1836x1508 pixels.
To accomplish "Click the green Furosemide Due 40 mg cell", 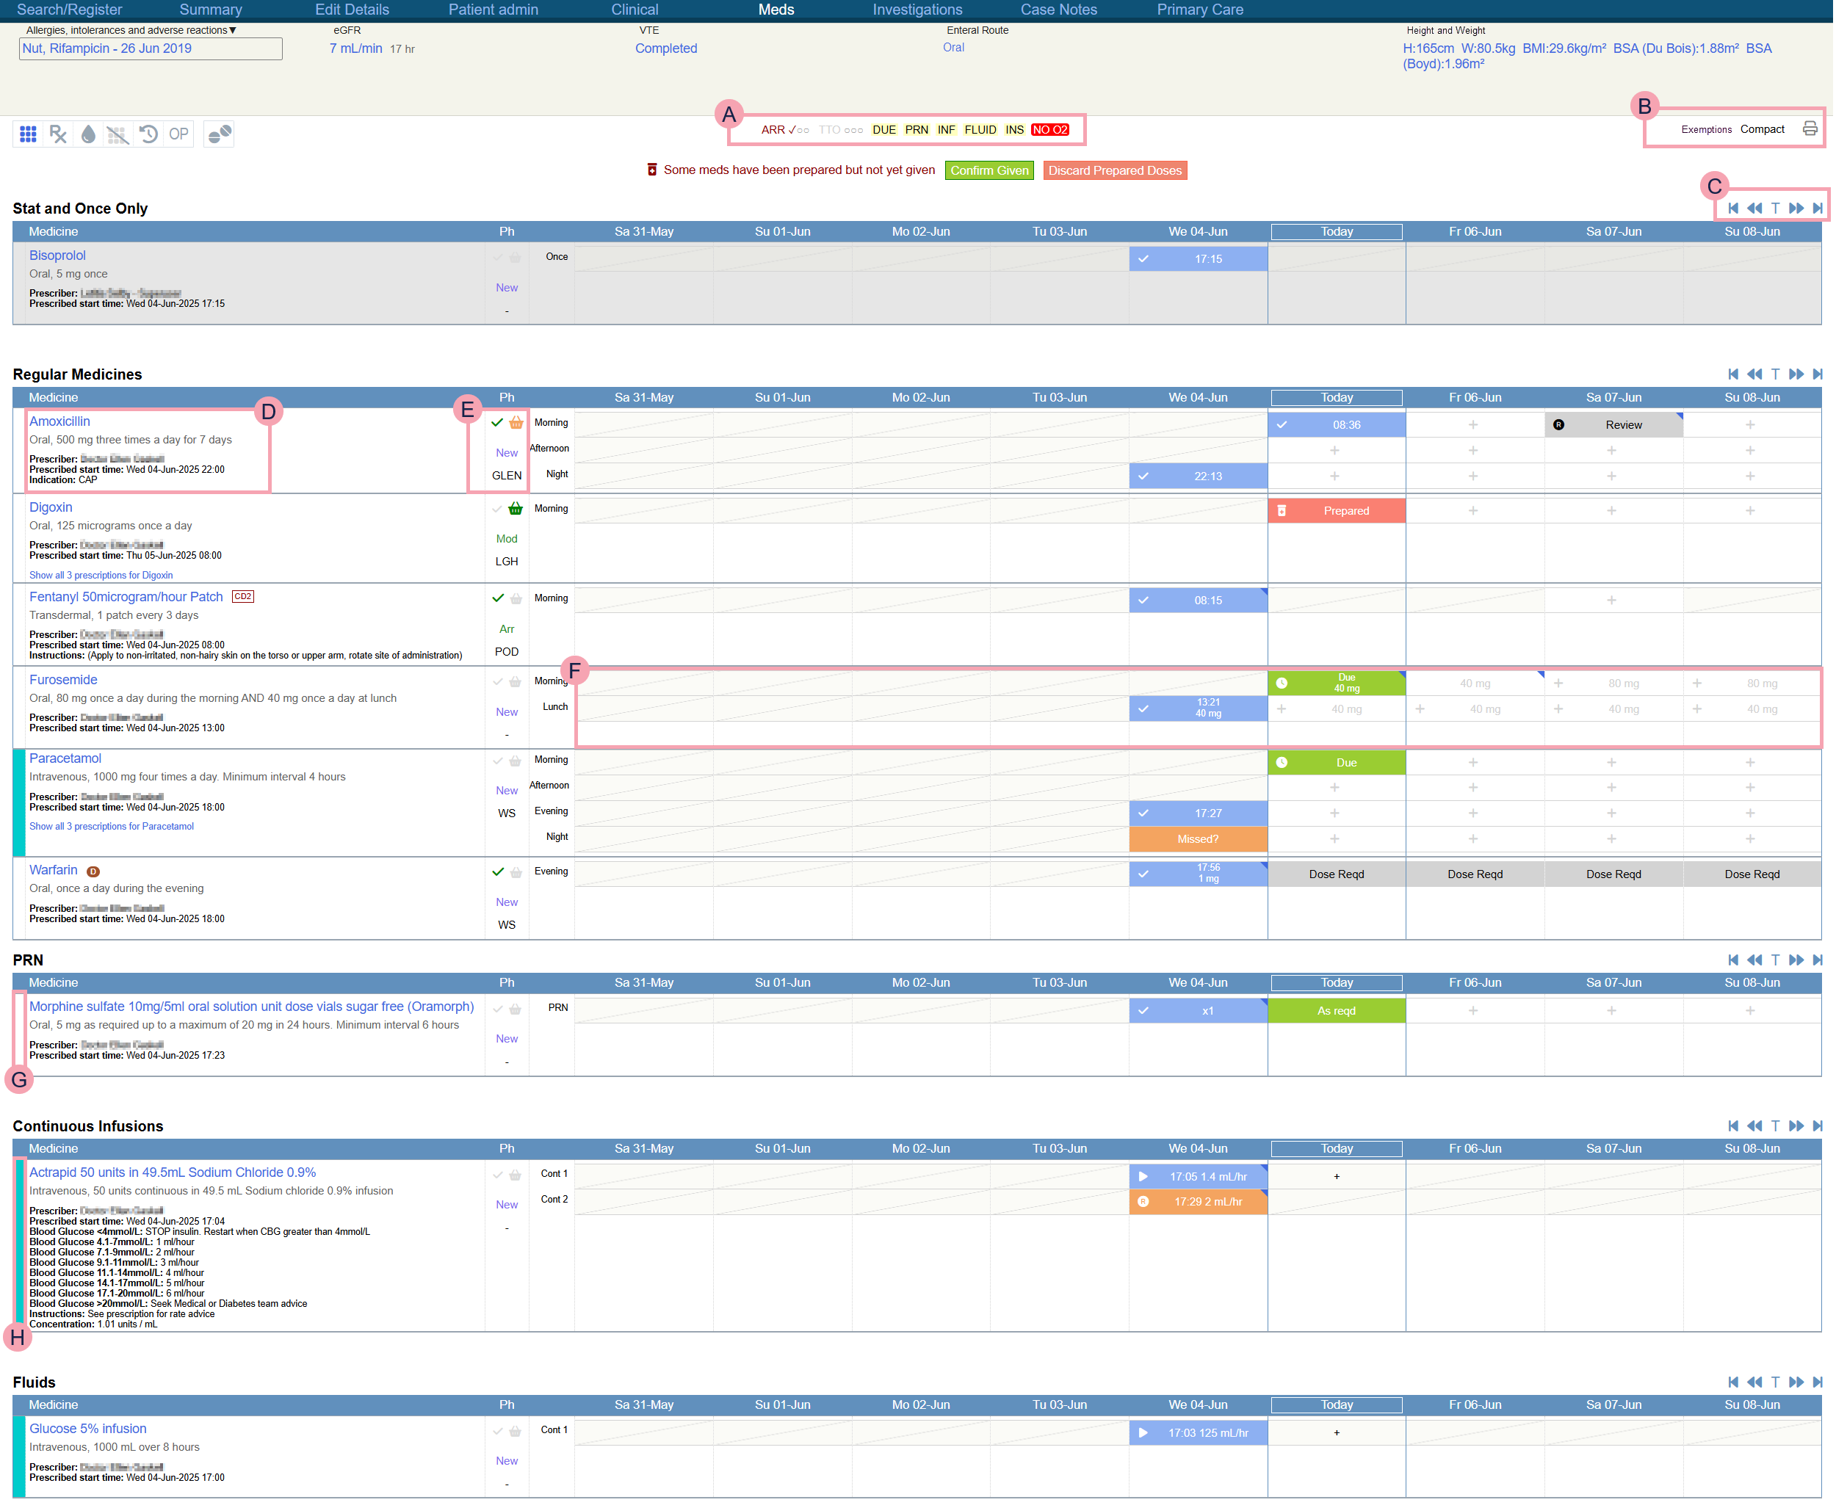I will click(1337, 684).
